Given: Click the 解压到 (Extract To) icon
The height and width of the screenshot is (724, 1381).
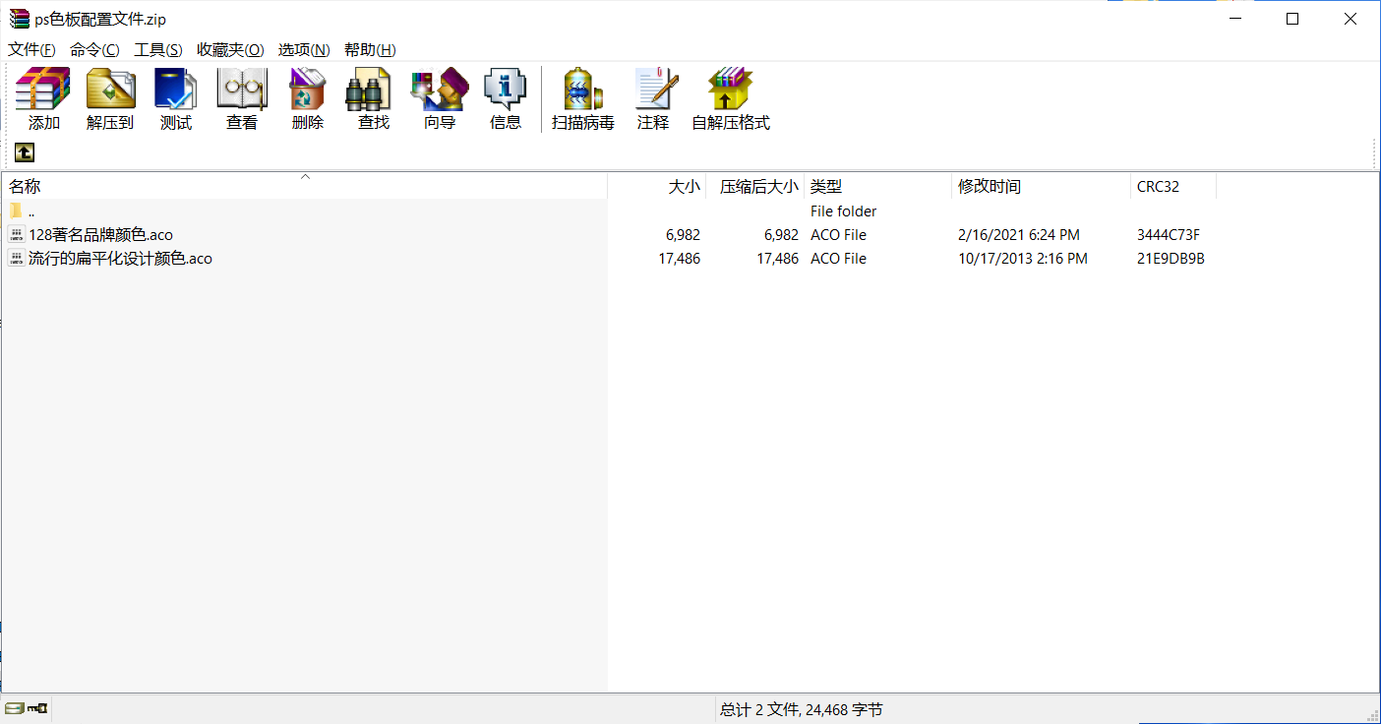Looking at the screenshot, I should click(x=110, y=98).
